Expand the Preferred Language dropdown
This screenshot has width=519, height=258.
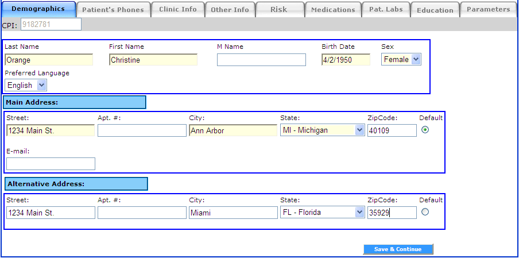26,85
